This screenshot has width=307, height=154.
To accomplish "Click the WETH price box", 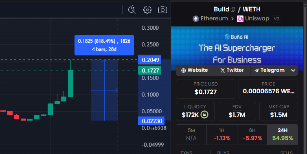I will pyautogui.click(x=268, y=89).
